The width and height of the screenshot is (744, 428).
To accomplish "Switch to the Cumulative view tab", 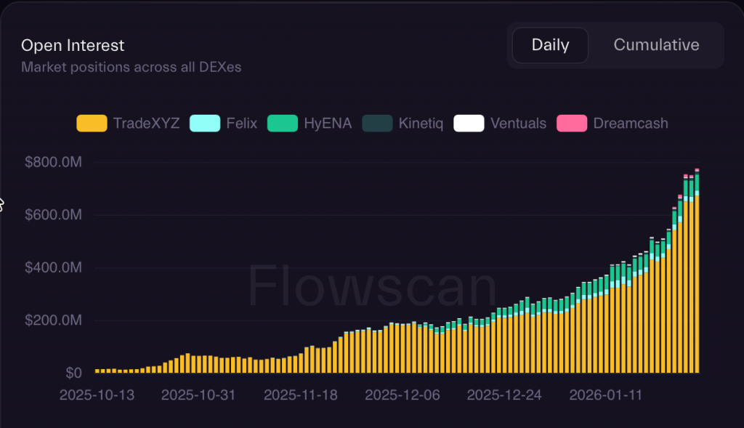I will (x=656, y=45).
